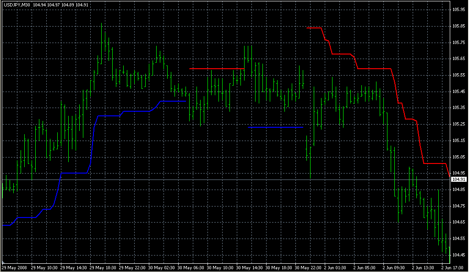Click the USDJPY,M30 chart title label
The height and width of the screenshot is (272, 469).
pyautogui.click(x=16, y=5)
